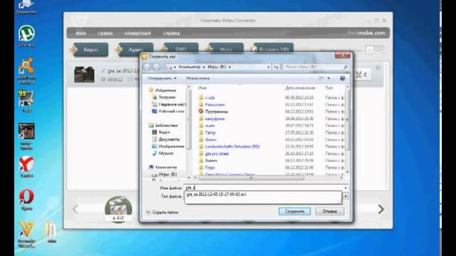Select the 'в AVI' output format icon

[x=118, y=209]
